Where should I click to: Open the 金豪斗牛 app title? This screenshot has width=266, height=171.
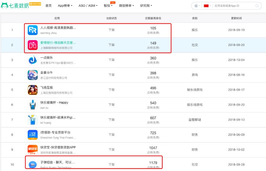pyautogui.click(x=46, y=73)
